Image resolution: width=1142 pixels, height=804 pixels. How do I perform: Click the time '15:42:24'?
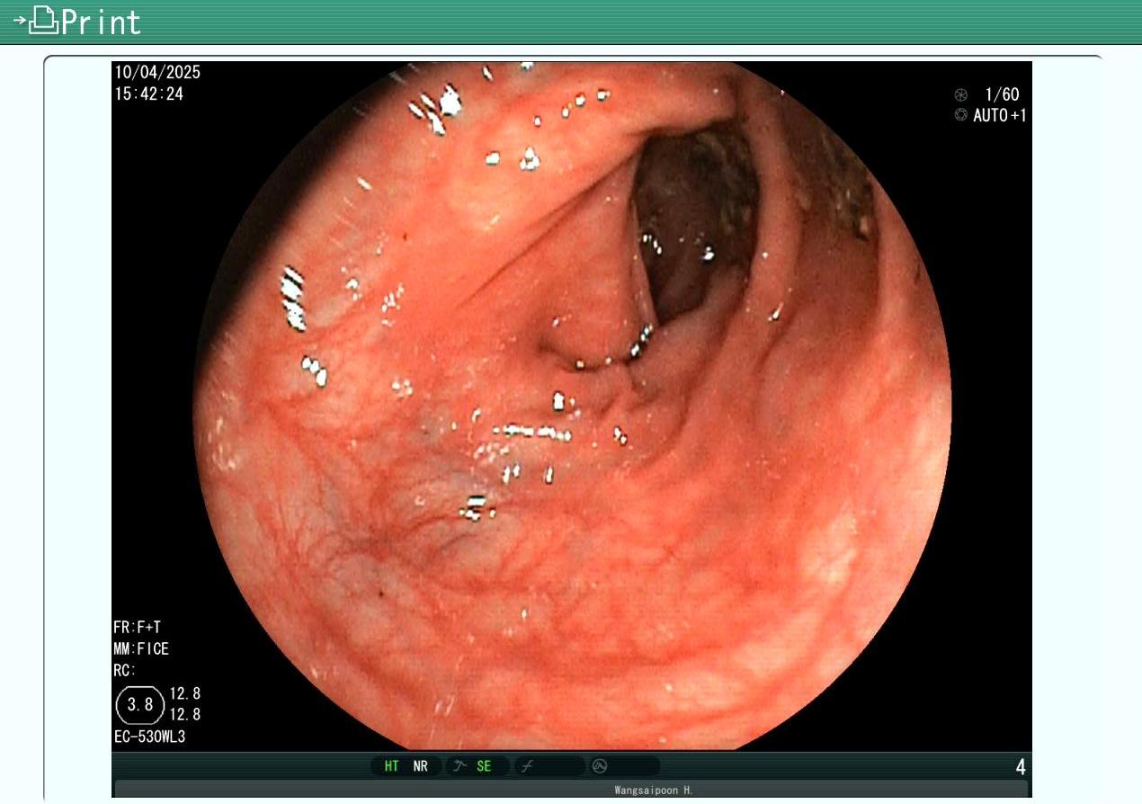coord(148,94)
